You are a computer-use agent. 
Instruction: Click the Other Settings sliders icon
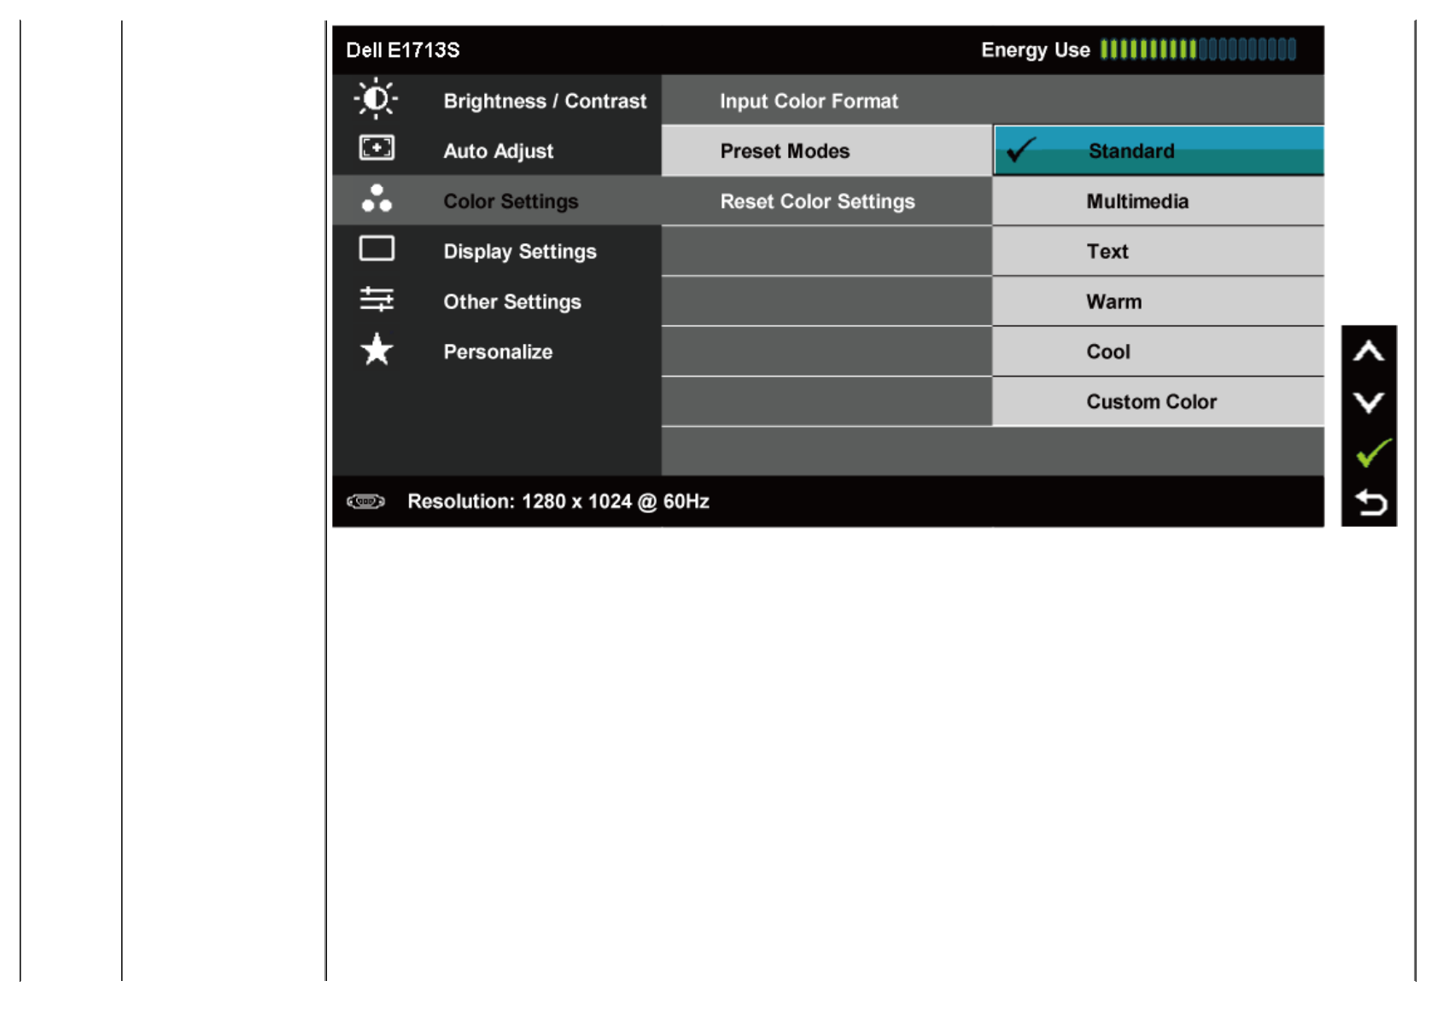click(377, 299)
